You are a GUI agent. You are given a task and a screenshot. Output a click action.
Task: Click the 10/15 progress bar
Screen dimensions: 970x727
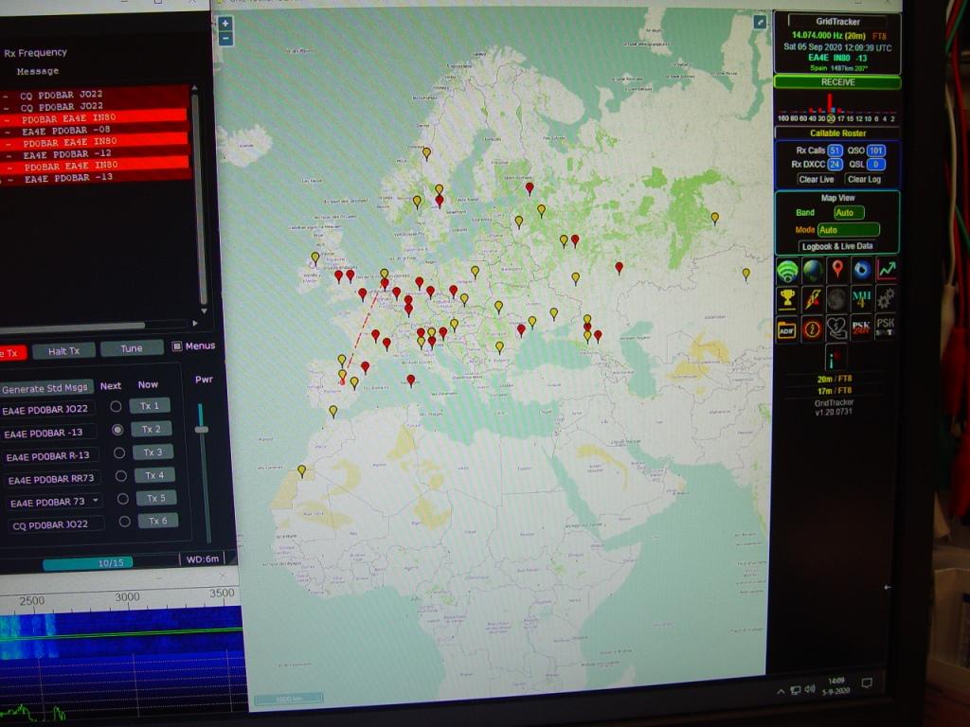point(88,563)
